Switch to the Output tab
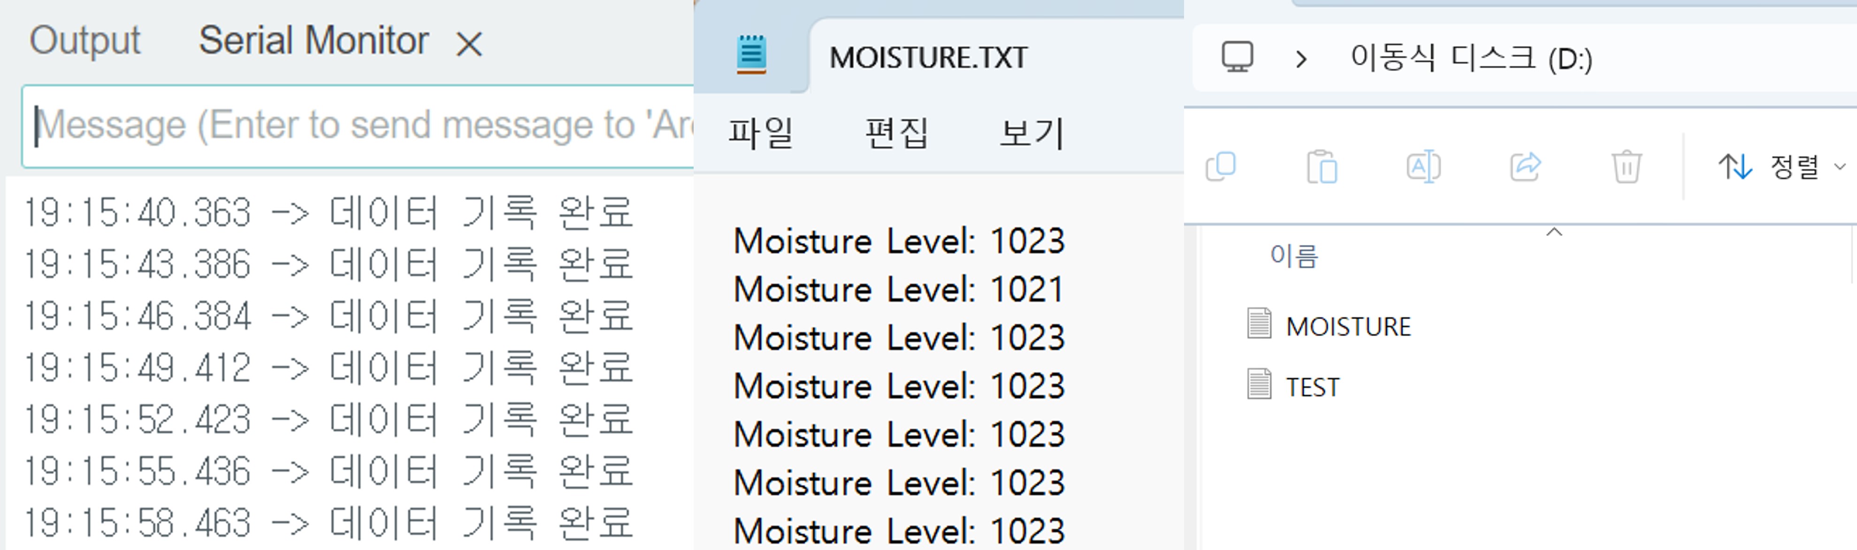1857x550 pixels. [85, 40]
